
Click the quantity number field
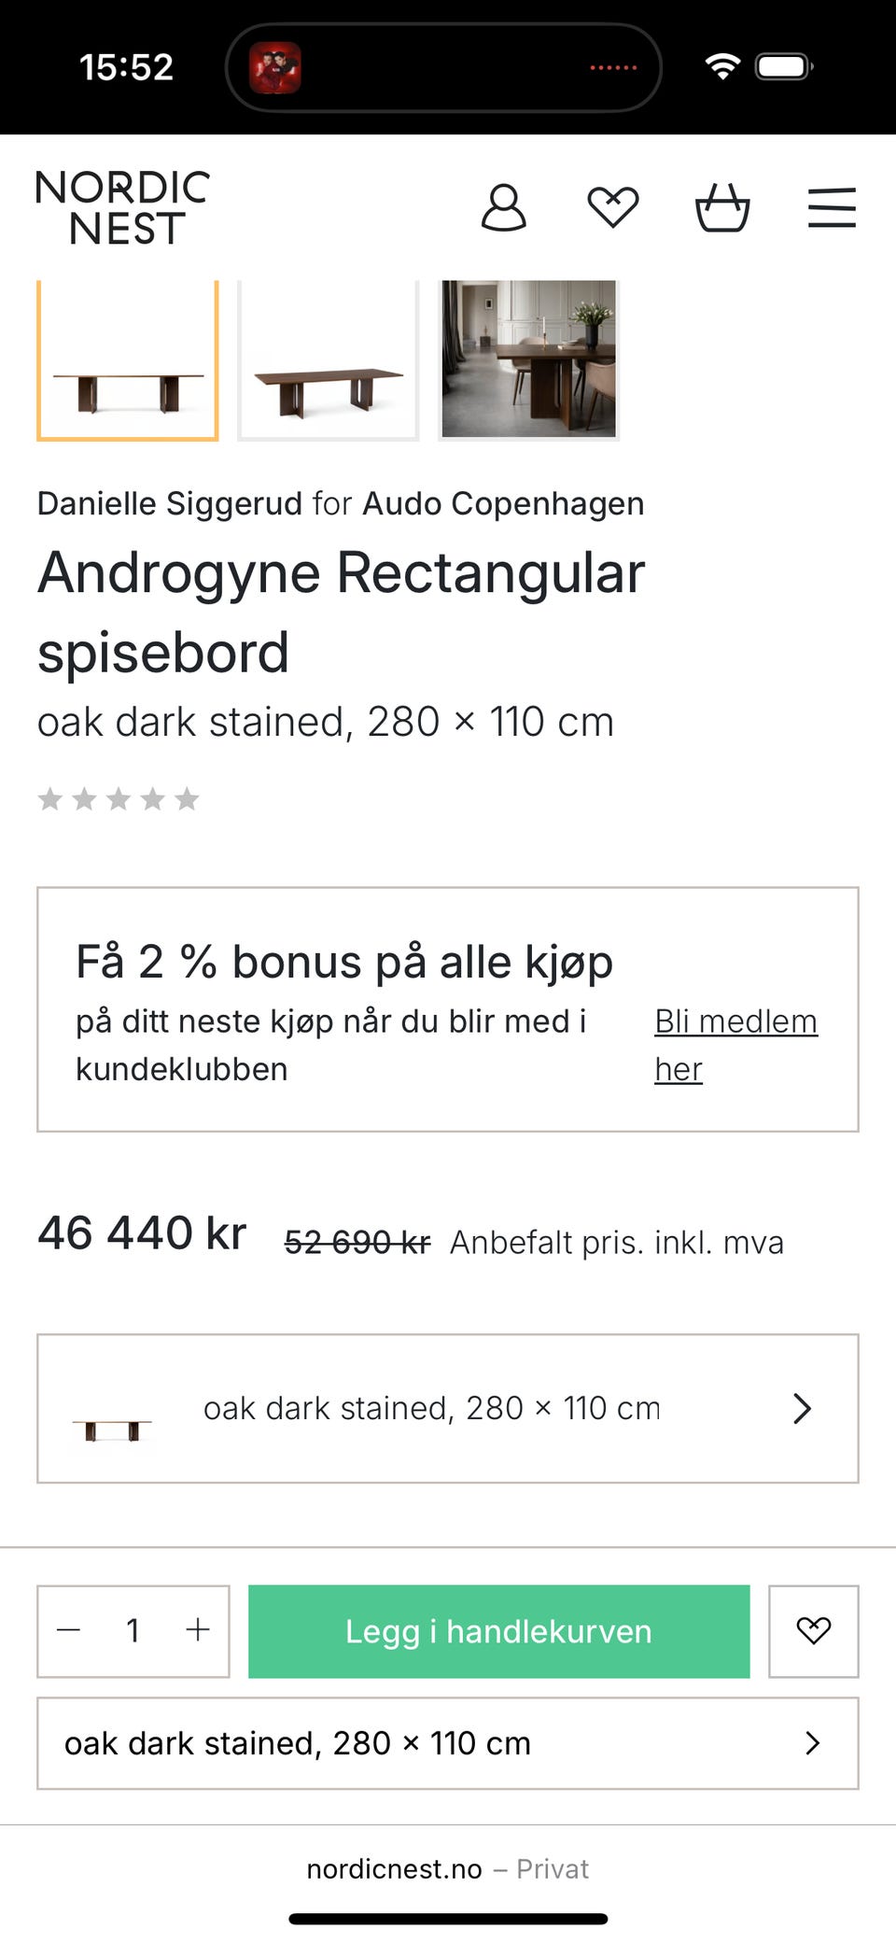pos(133,1630)
